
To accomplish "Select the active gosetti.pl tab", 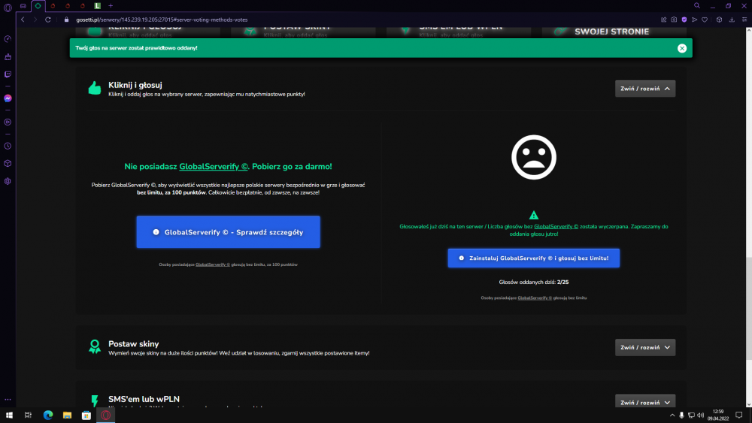I will click(x=38, y=6).
